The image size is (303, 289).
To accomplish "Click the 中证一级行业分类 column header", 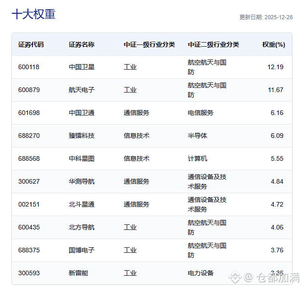I will (x=149, y=44).
